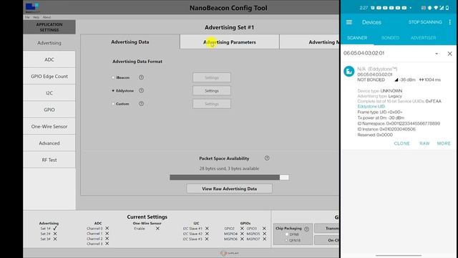This screenshot has height=258, width=458.
Task: Select the iBeacon data format radio button
Action: 113,77
